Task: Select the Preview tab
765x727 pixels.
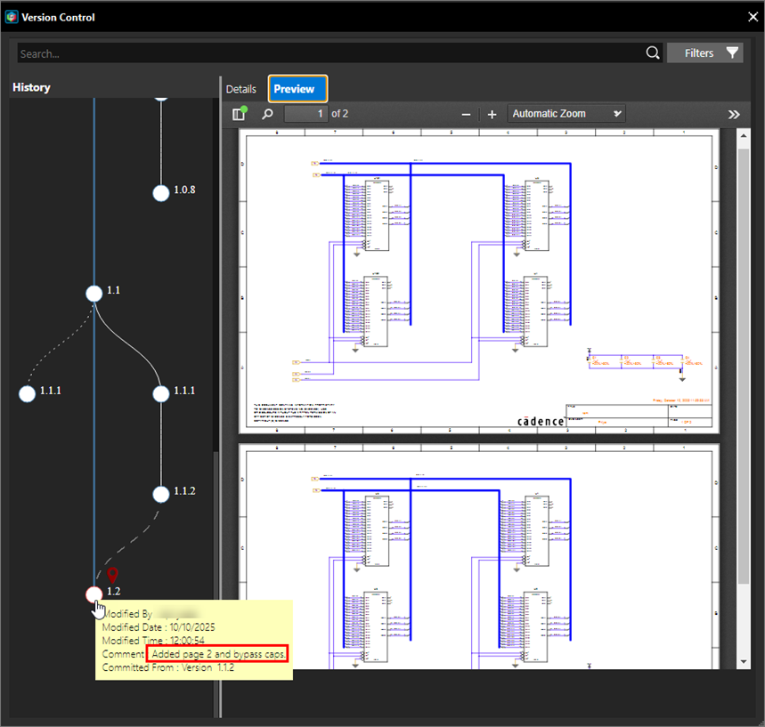Action: (297, 89)
